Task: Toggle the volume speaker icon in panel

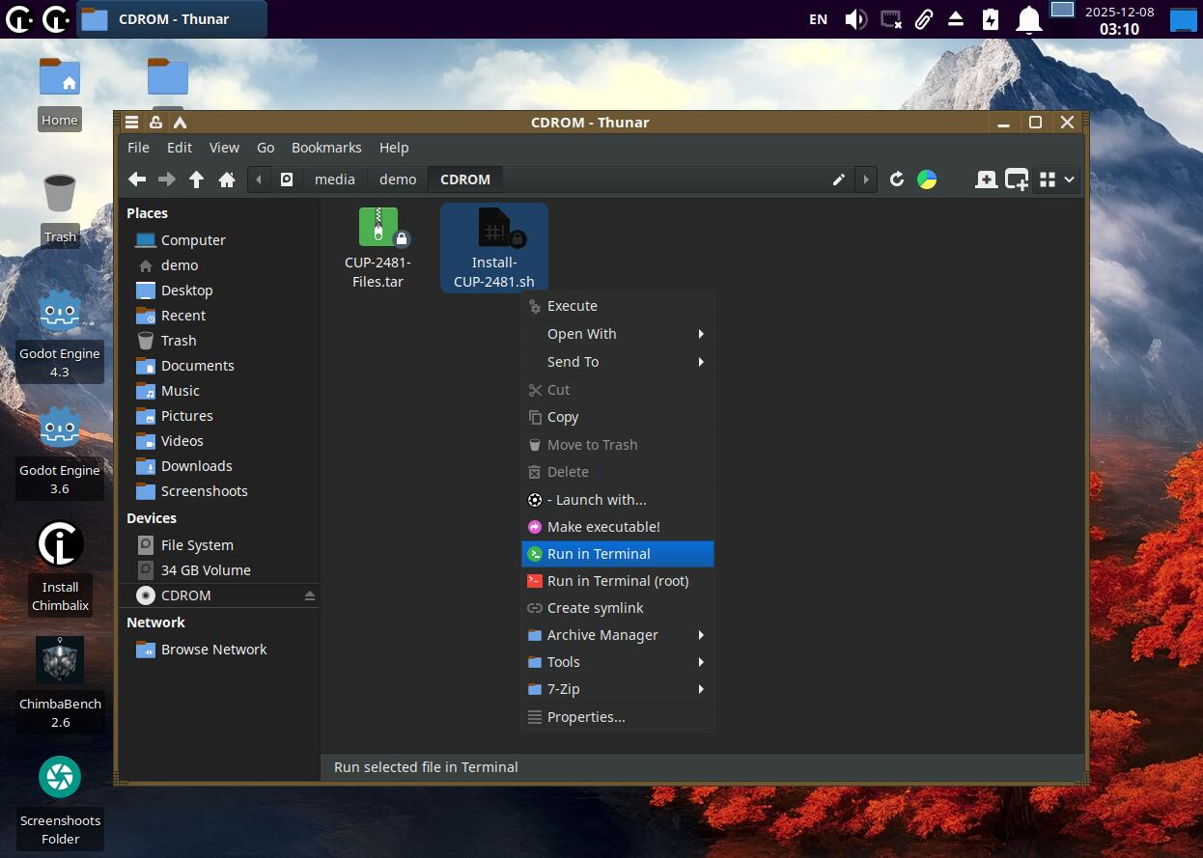Action: [855, 19]
